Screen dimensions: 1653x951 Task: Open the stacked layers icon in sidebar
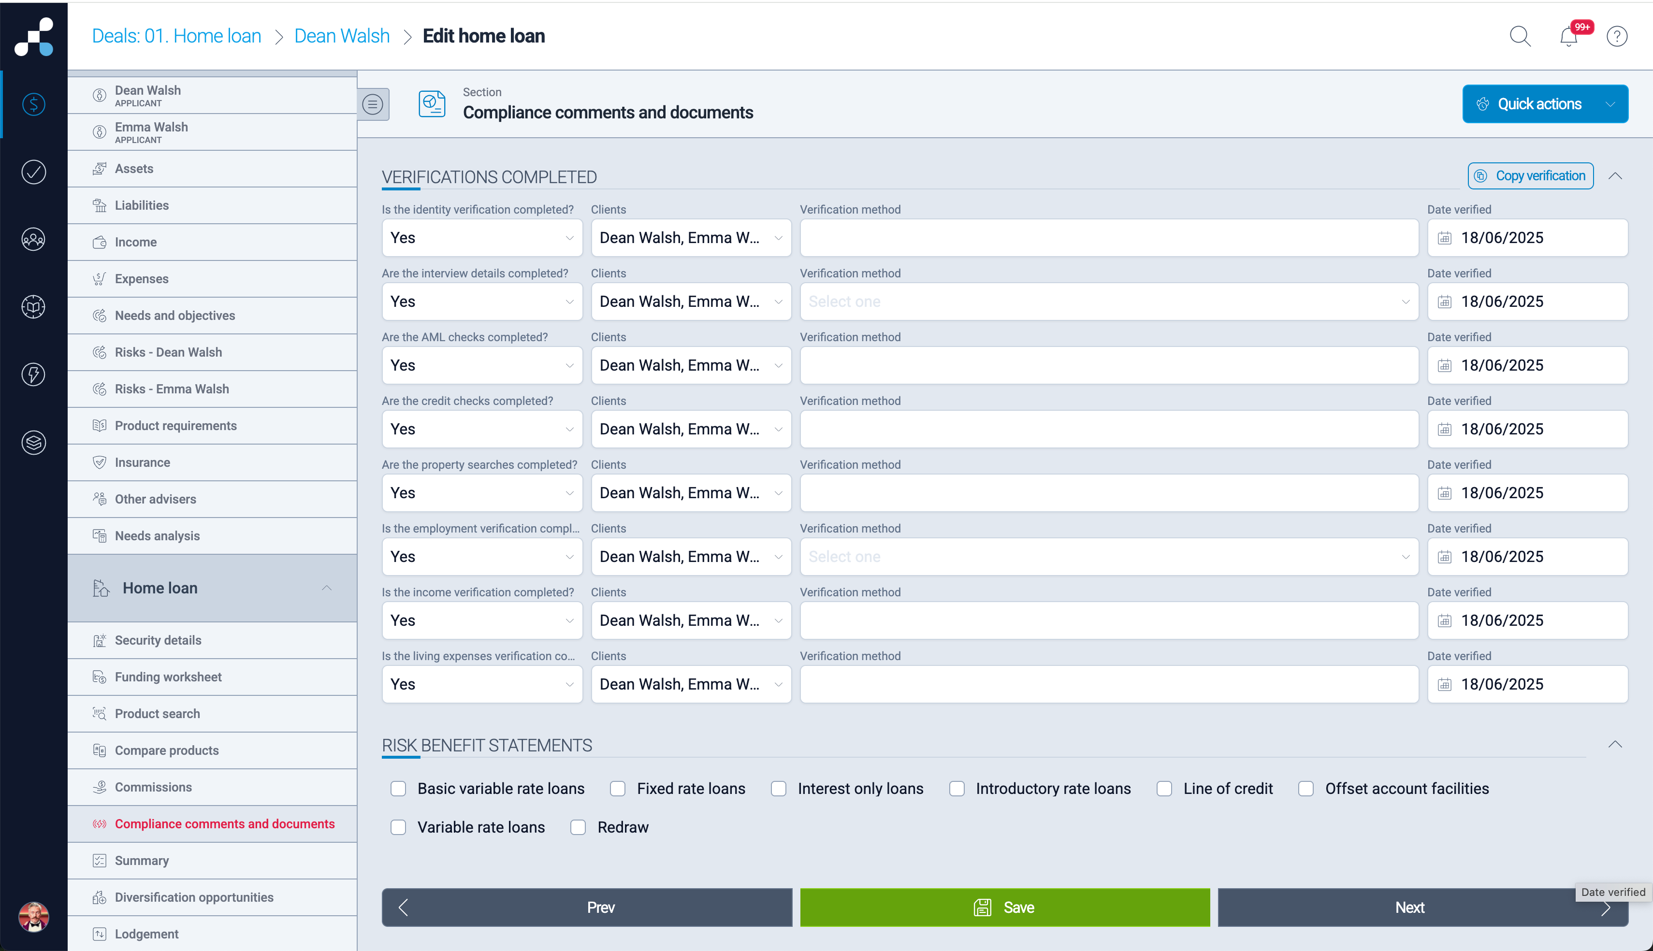(x=34, y=443)
